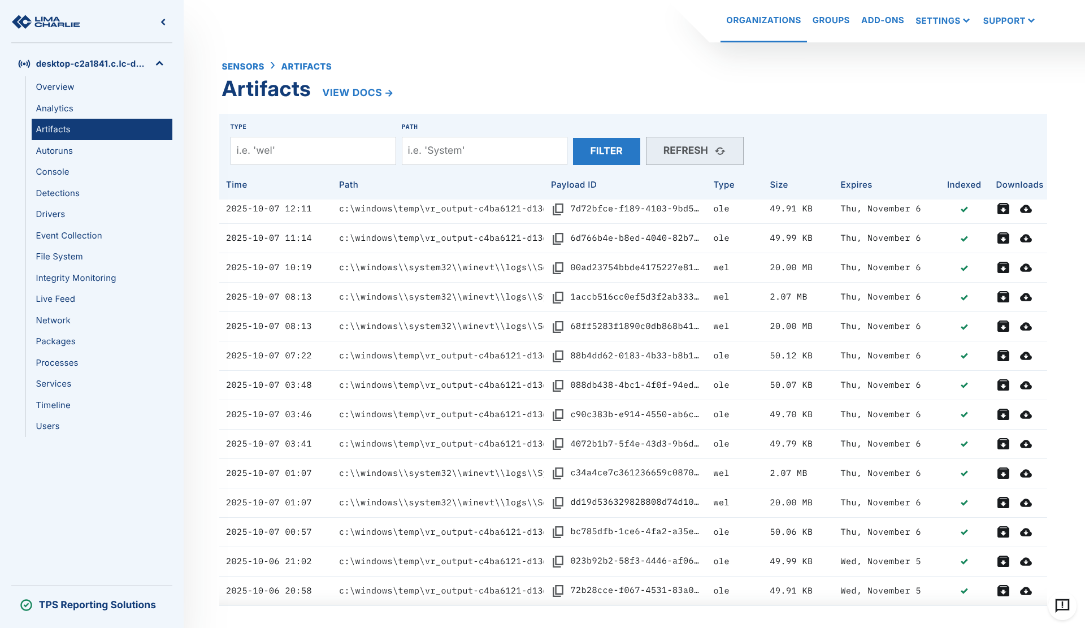The image size is (1085, 628).
Task: Copy payload ID starting with c34a4ce7
Action: (558, 474)
